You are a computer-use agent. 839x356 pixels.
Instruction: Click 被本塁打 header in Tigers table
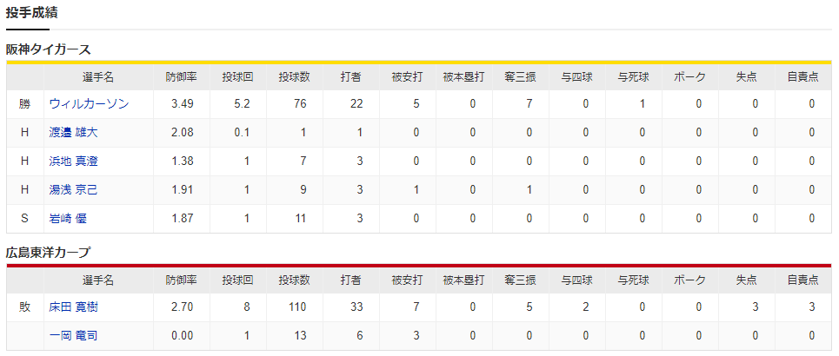[x=464, y=77]
